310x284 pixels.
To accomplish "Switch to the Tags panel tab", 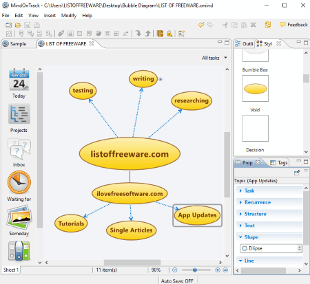I will (279, 163).
